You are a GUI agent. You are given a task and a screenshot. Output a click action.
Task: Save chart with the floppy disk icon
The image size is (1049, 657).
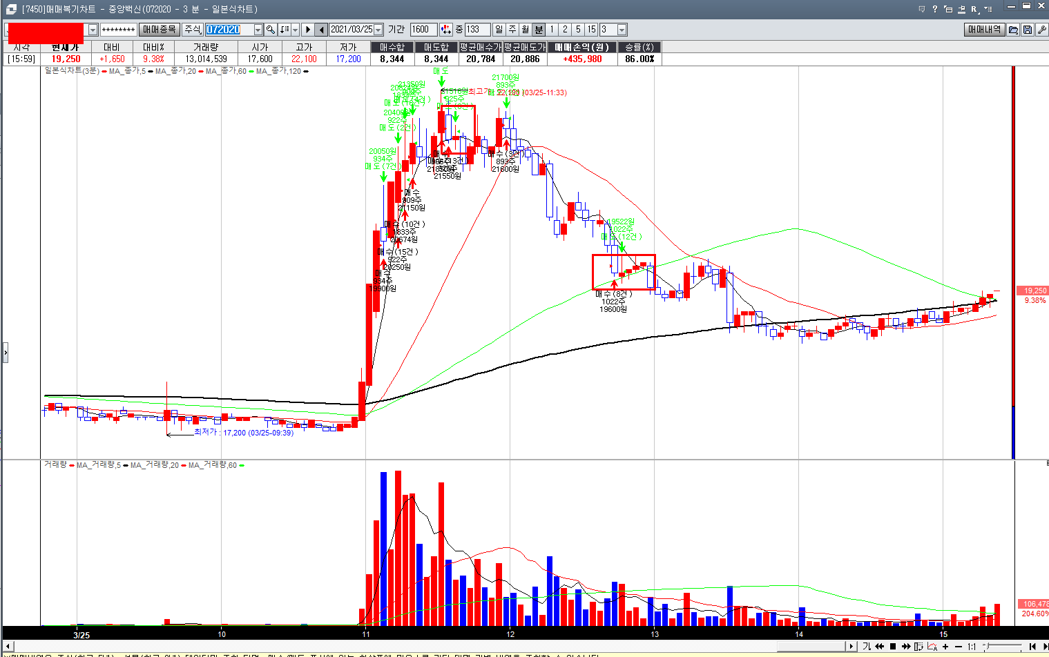coord(1028,30)
